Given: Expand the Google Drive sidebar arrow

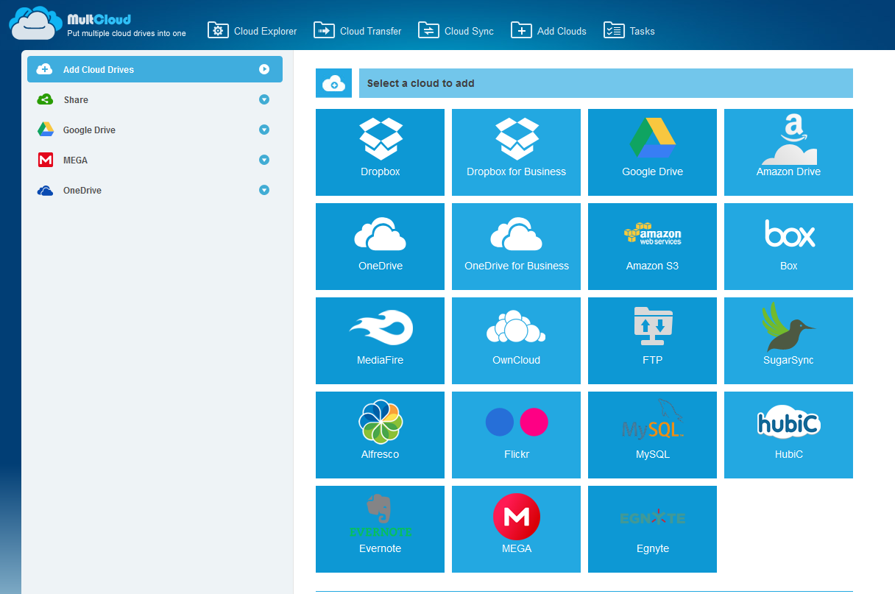Looking at the screenshot, I should [264, 130].
